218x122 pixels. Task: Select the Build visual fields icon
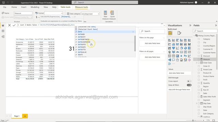click(170, 33)
